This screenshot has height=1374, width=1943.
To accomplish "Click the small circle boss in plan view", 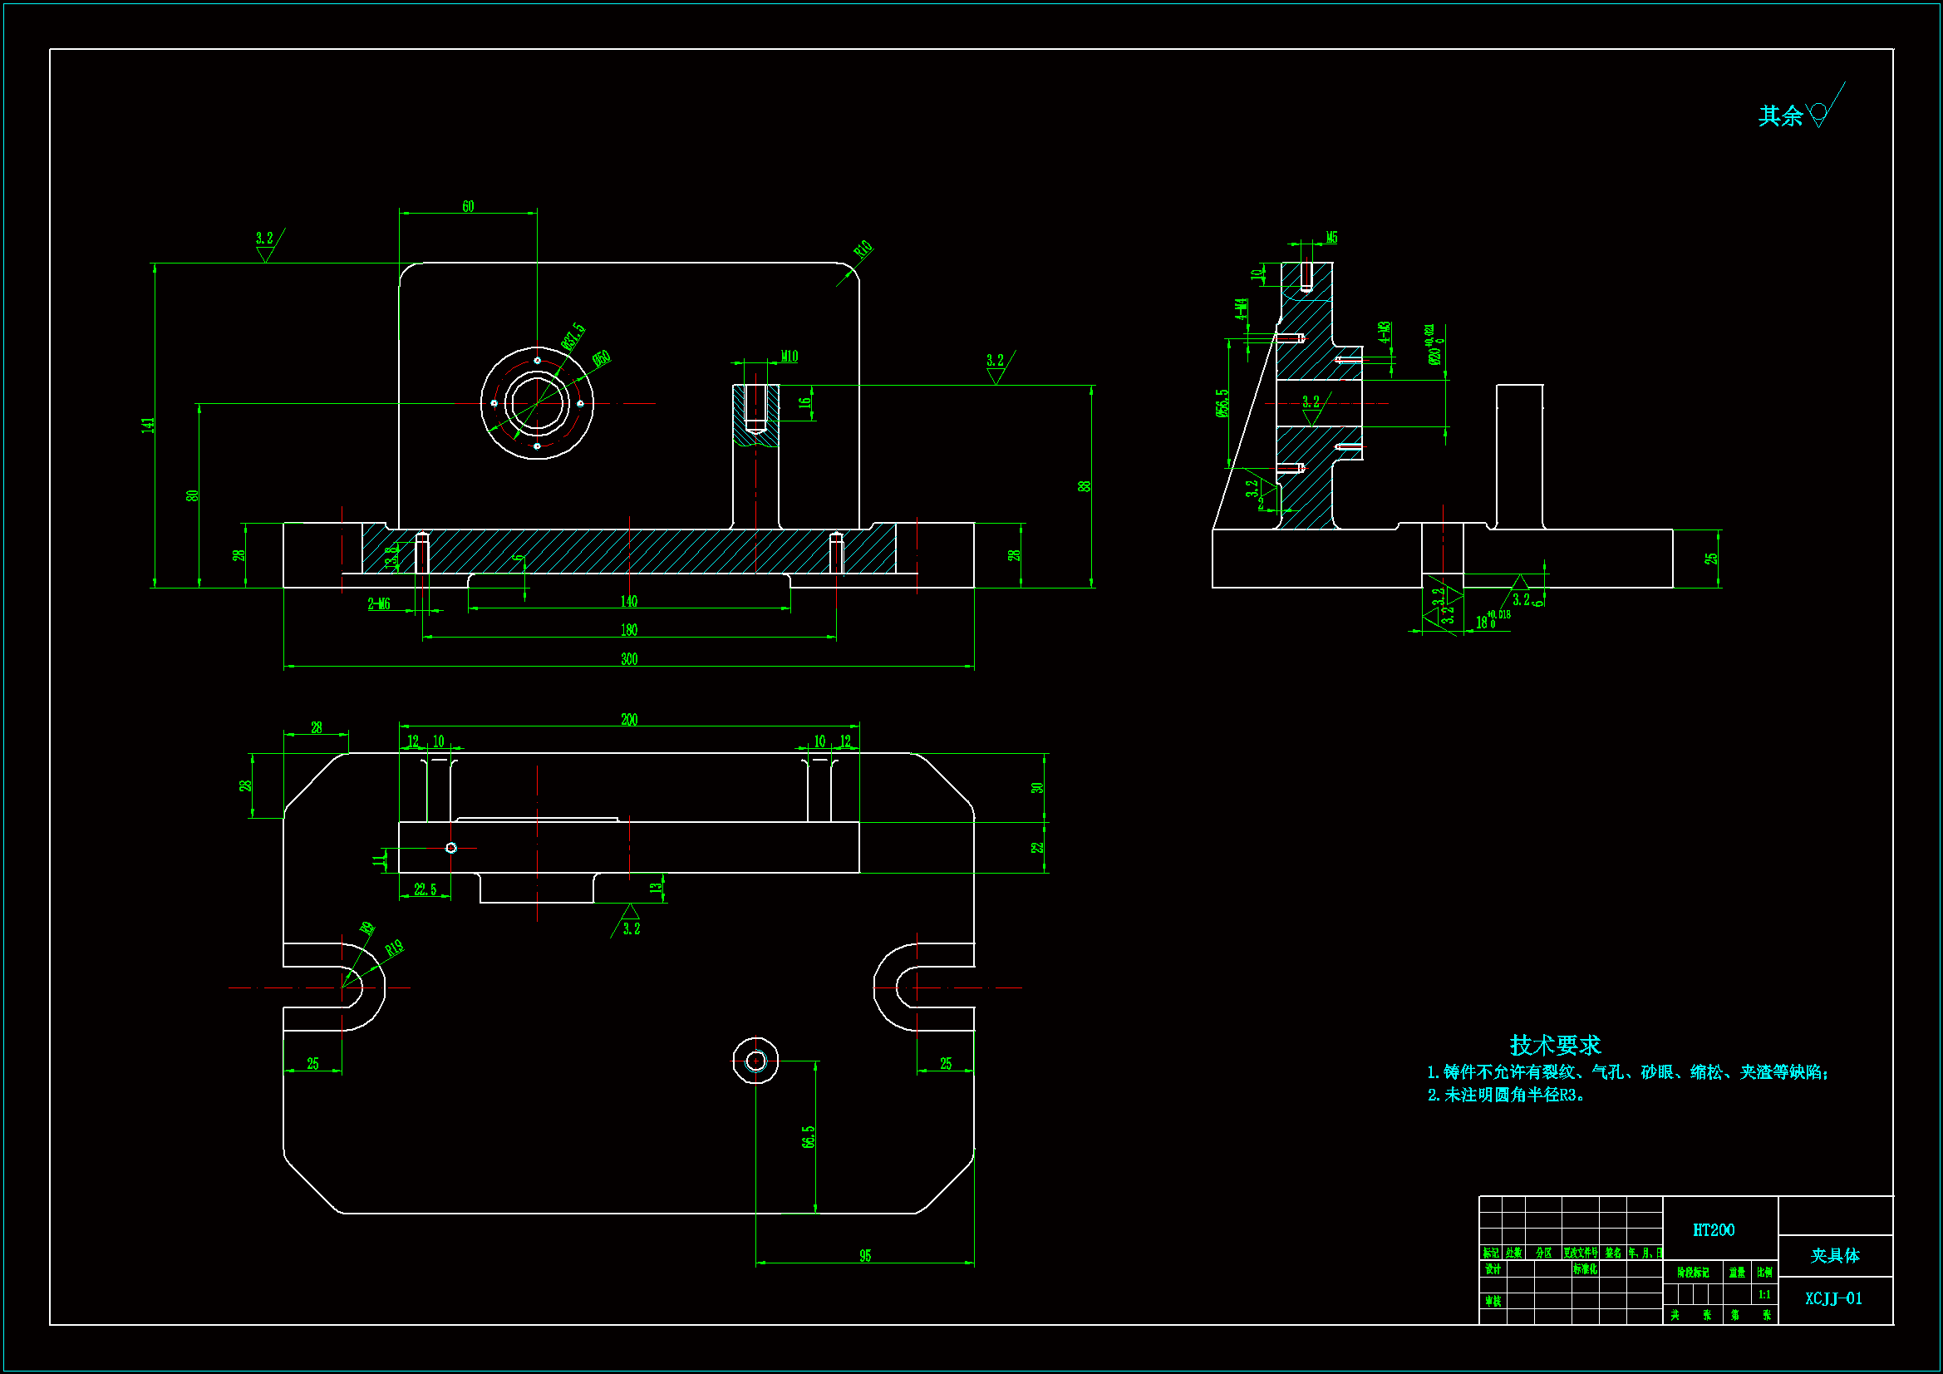I will pos(755,1061).
